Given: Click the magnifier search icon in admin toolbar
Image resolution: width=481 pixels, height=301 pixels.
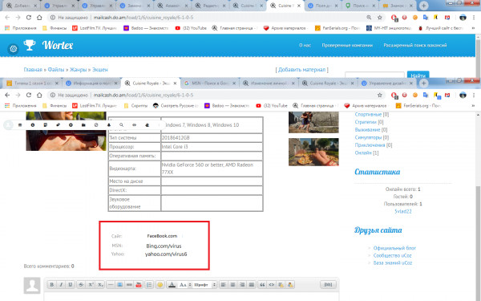Looking at the screenshot, I should click(122, 125).
